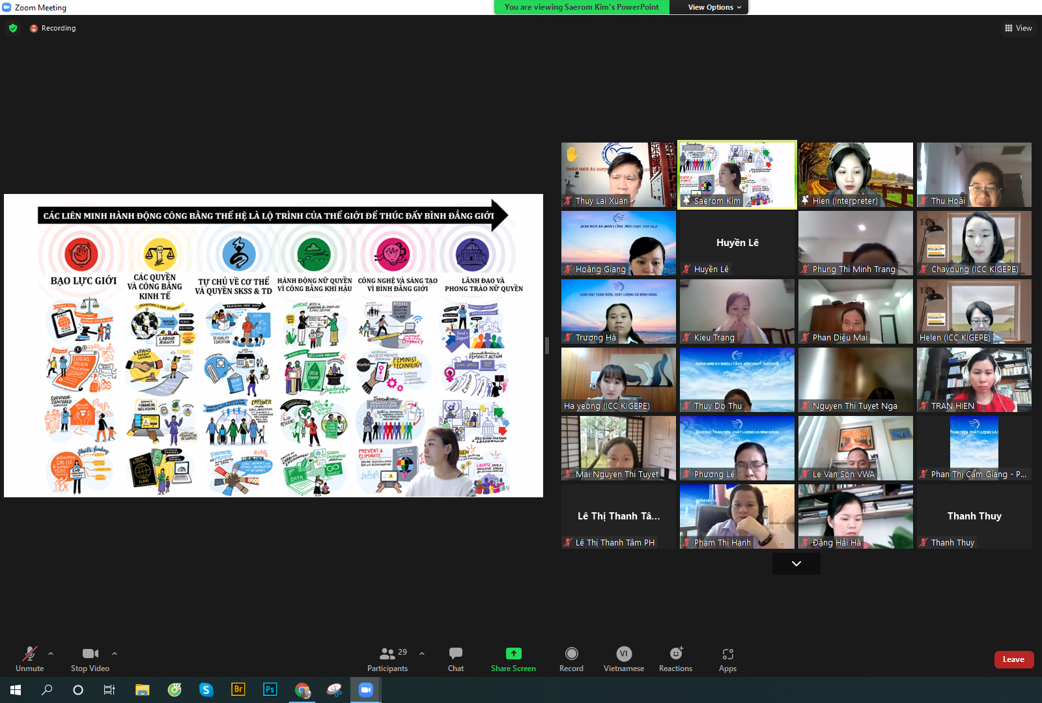Expand audio options arrow beside Unmute
Screen dimensions: 1042x703
tap(51, 654)
